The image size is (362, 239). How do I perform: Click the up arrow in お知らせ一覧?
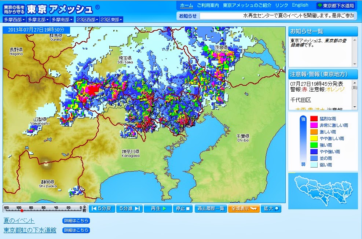(355, 40)
